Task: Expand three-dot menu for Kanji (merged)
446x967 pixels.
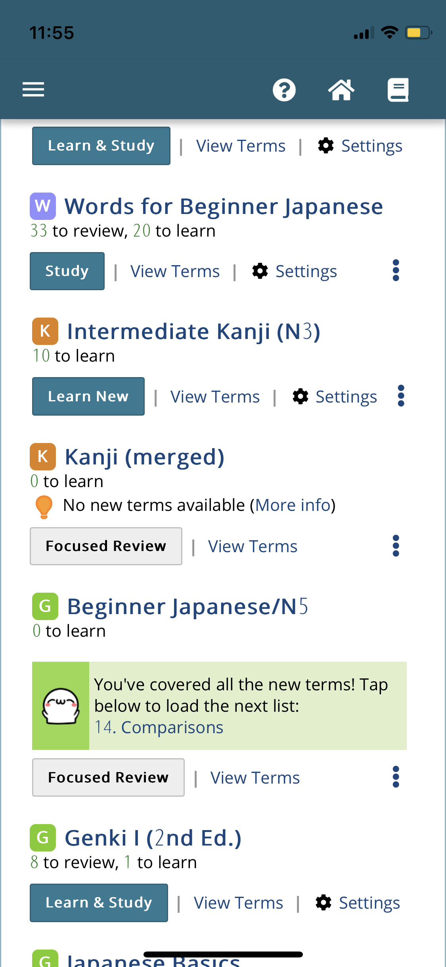Action: click(396, 546)
